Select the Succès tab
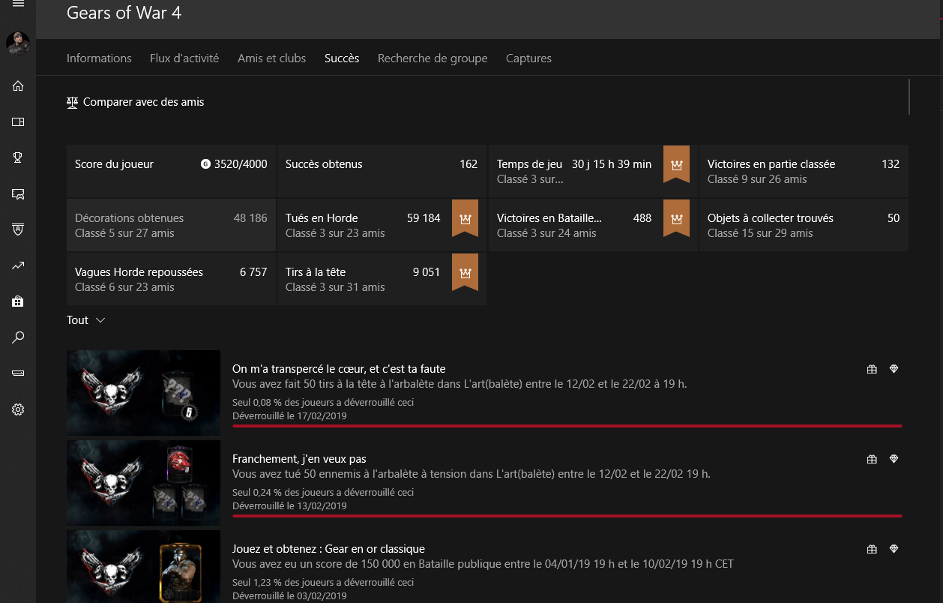 pos(342,58)
